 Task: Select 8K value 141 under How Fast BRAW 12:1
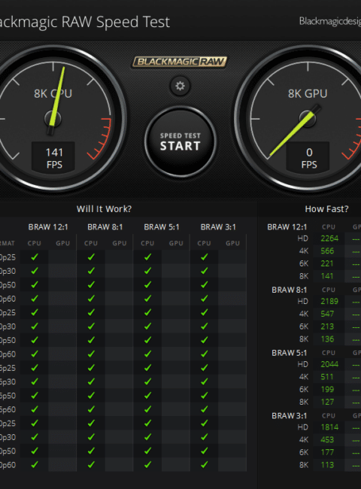point(327,276)
